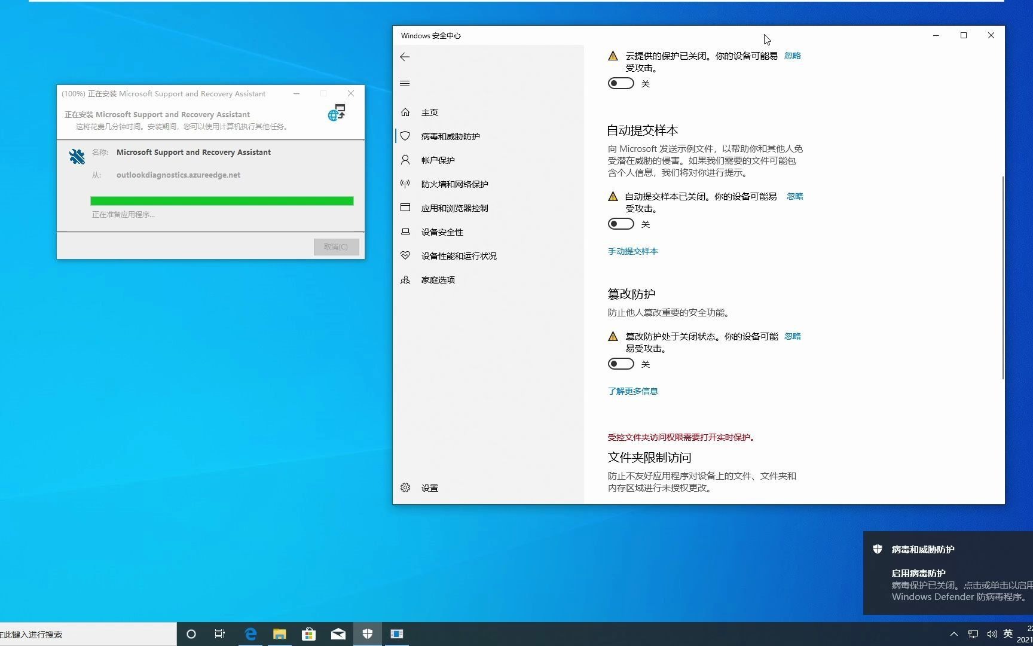Go back in Windows Security
Screen dimensions: 1033x646
pos(405,57)
